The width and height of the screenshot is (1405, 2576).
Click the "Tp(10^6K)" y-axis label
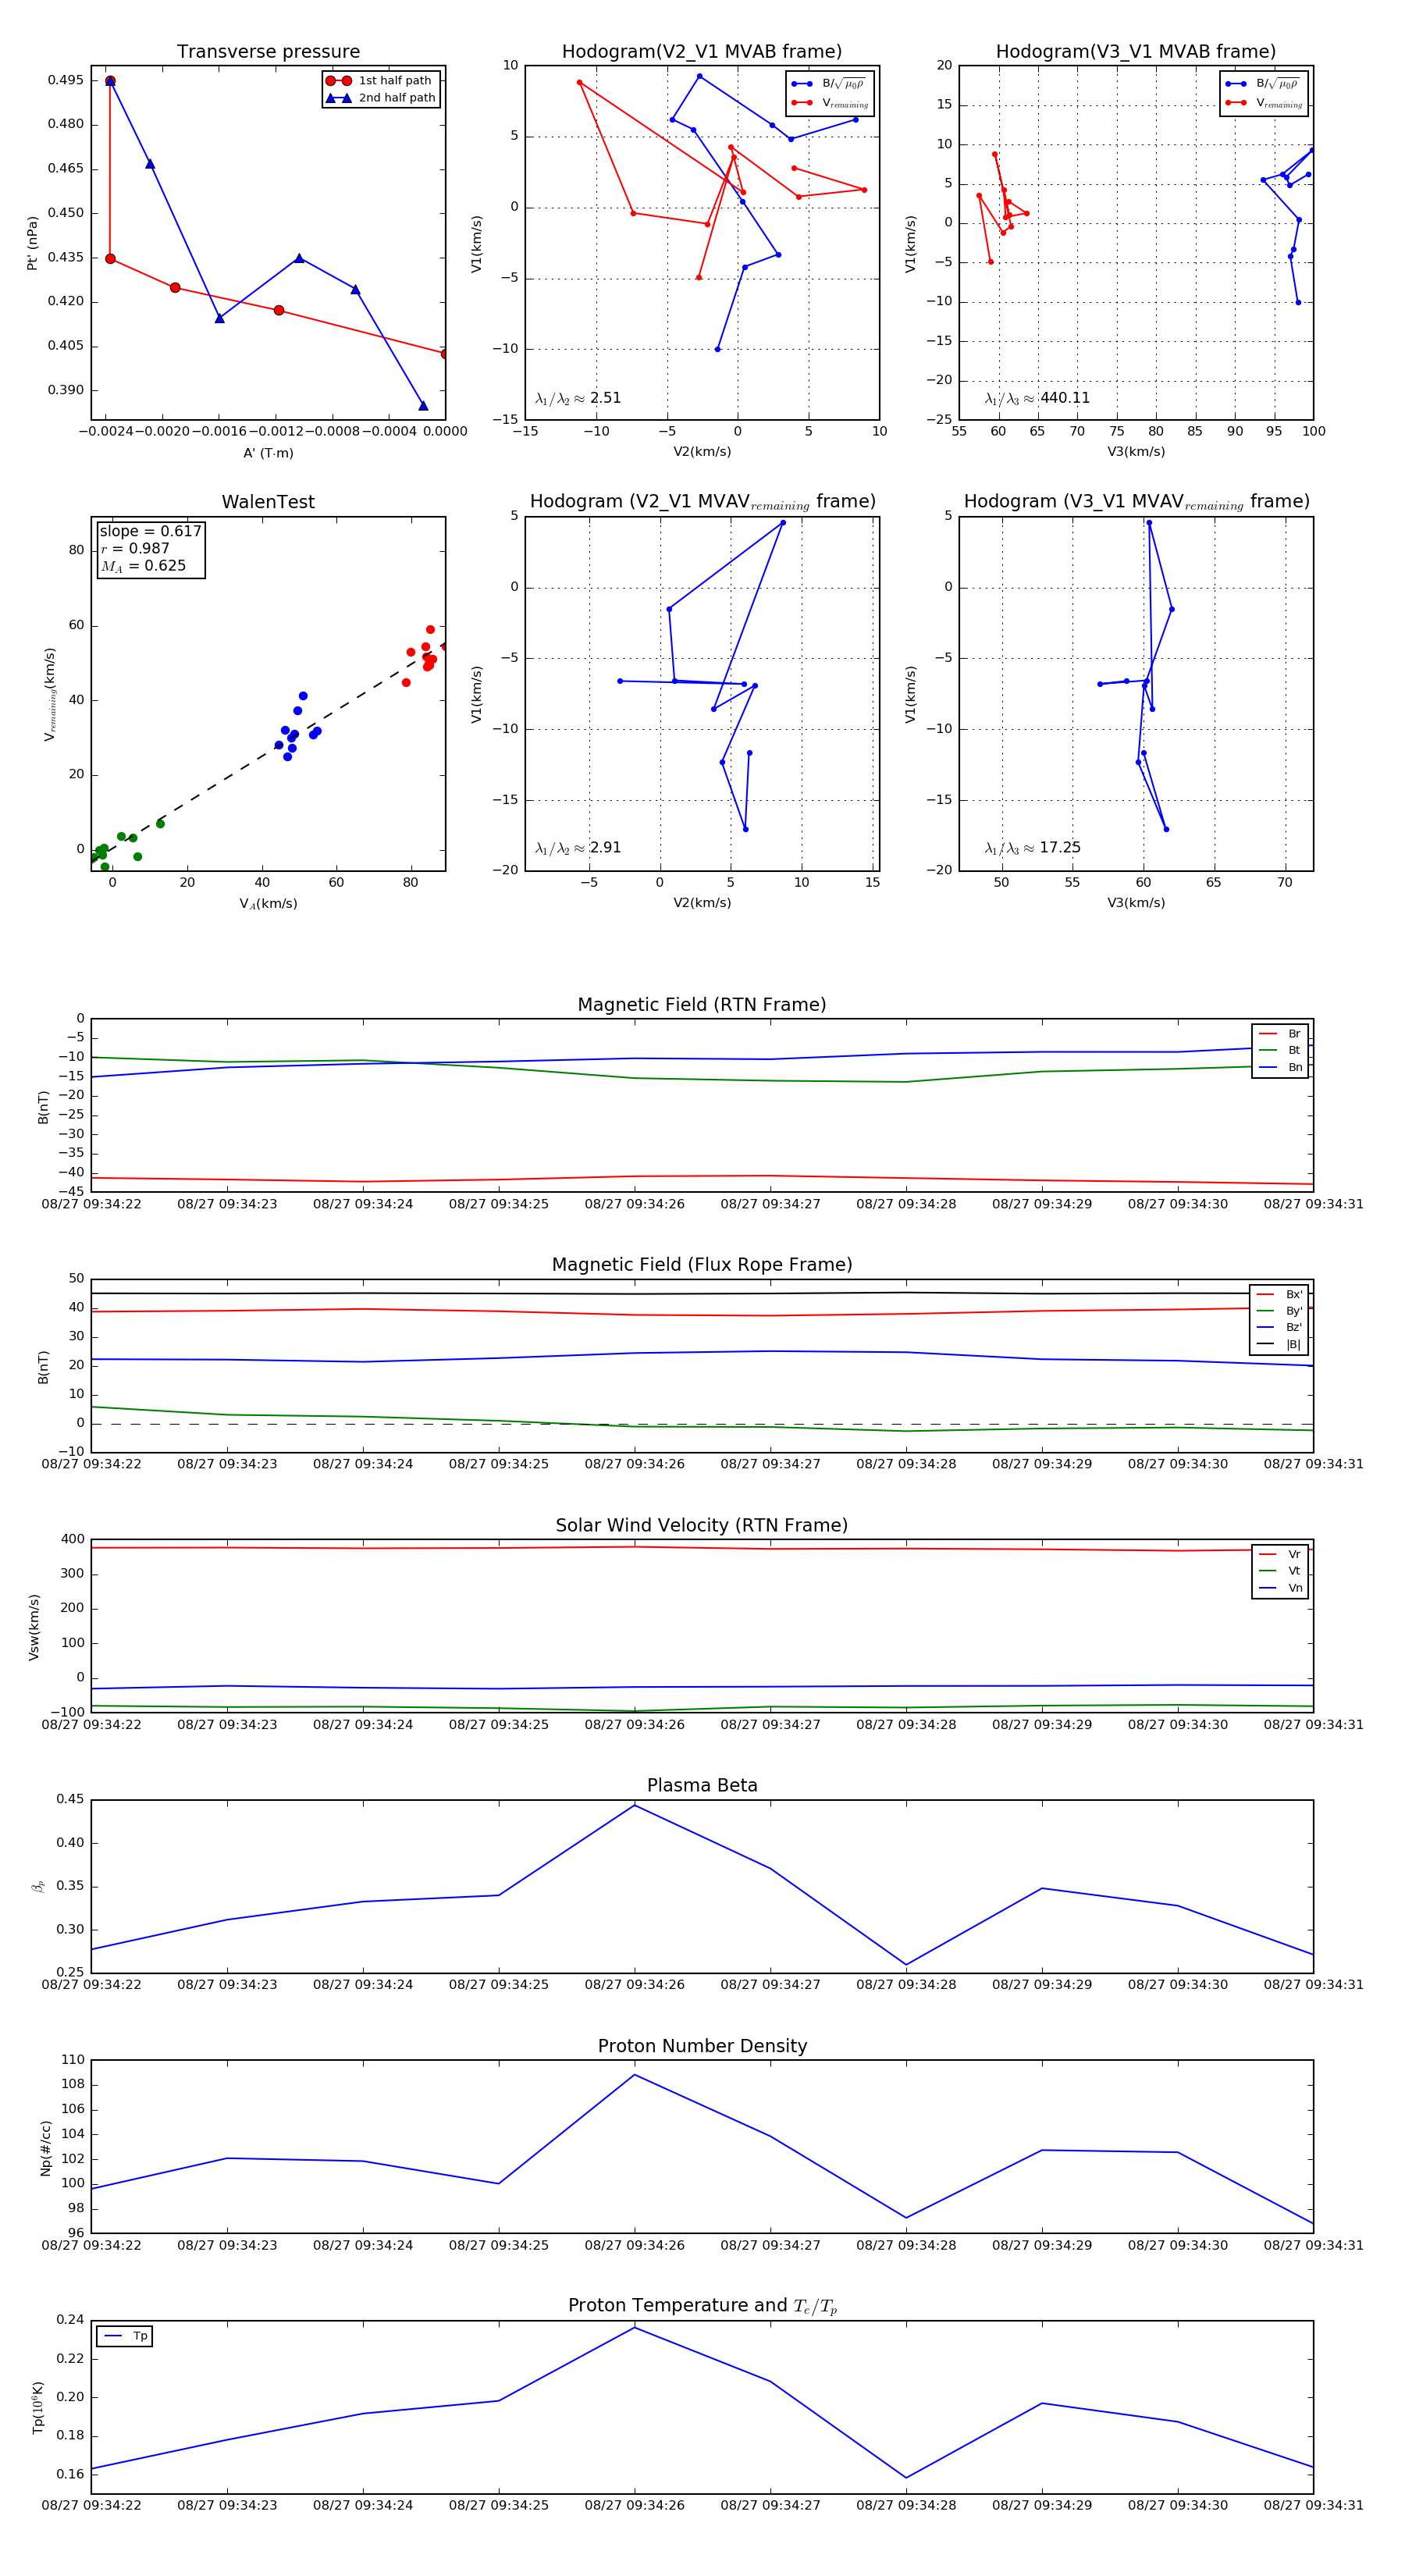37,2408
